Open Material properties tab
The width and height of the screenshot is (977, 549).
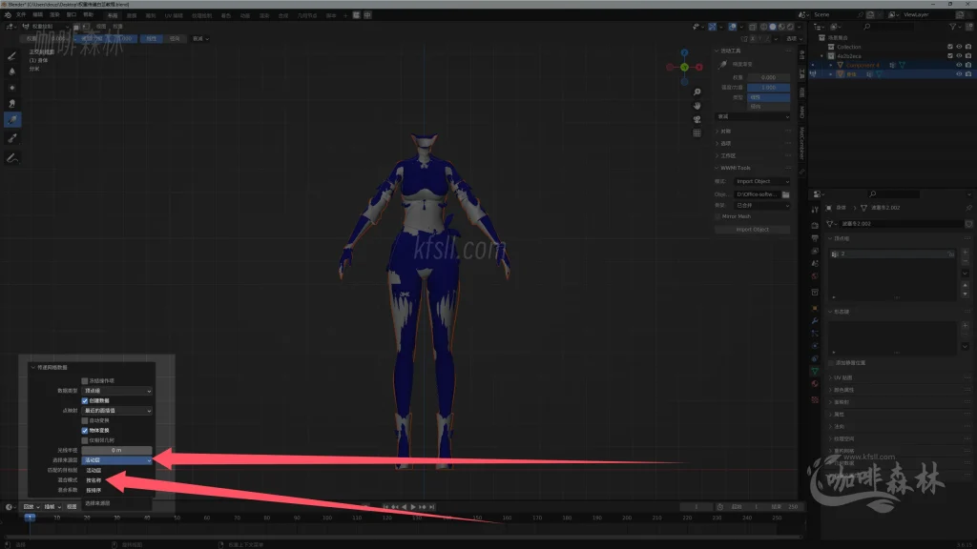point(815,384)
